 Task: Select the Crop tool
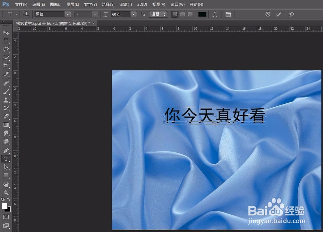5,66
